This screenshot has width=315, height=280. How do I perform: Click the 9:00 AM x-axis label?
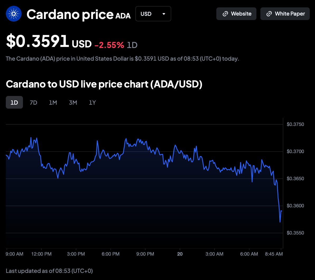tap(15, 254)
